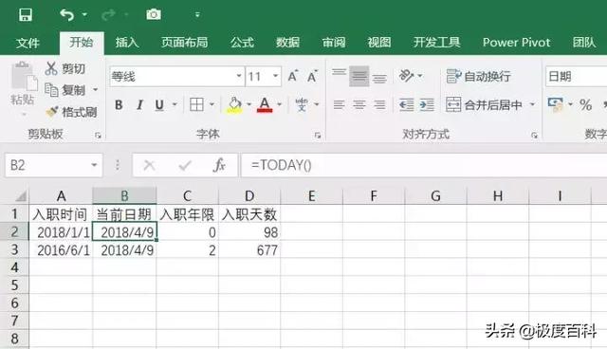Click 合并后居中 merge and center
This screenshot has width=607, height=349.
(x=484, y=104)
